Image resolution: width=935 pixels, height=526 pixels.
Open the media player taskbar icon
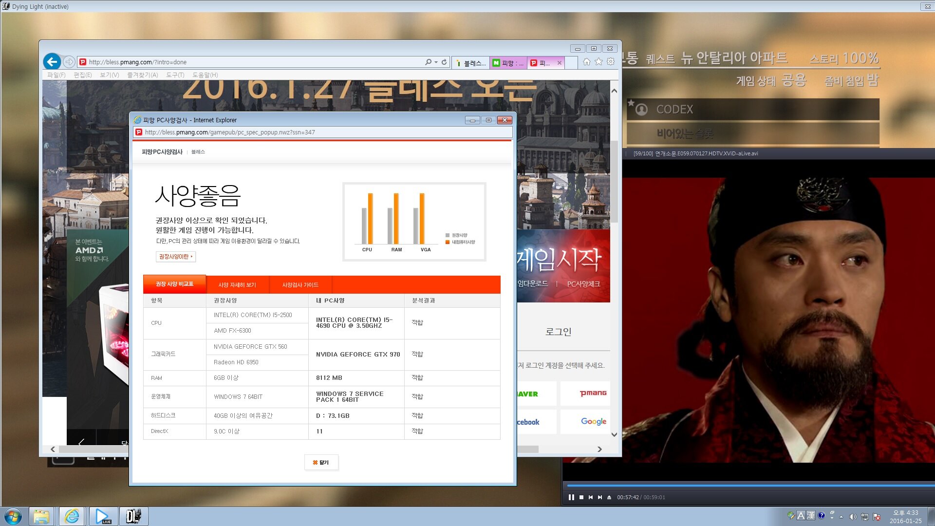(x=103, y=516)
